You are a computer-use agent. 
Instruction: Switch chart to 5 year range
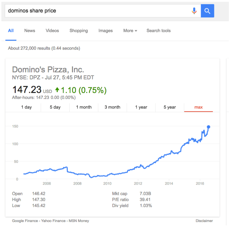click(170, 107)
